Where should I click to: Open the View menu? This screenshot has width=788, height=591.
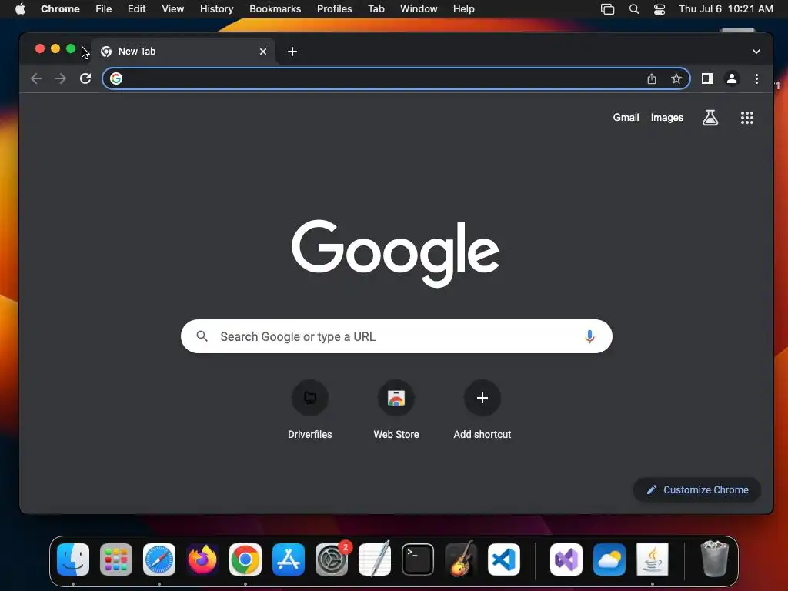point(172,8)
